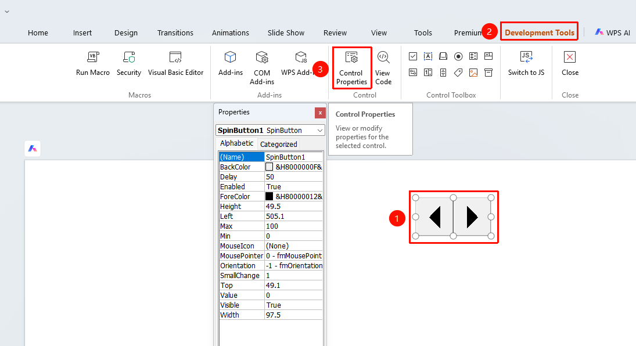The height and width of the screenshot is (346, 636).
Task: Click the red Close button in the ribbon
Action: (570, 64)
